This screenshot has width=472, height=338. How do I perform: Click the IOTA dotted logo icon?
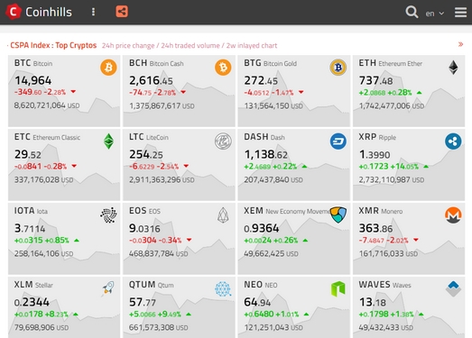tap(108, 215)
